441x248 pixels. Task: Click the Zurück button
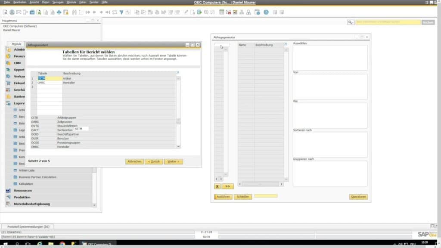[154, 161]
